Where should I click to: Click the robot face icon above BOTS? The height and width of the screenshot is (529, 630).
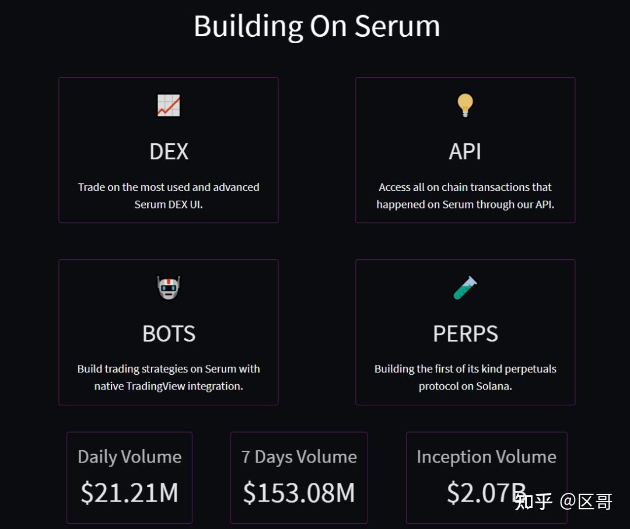(169, 287)
